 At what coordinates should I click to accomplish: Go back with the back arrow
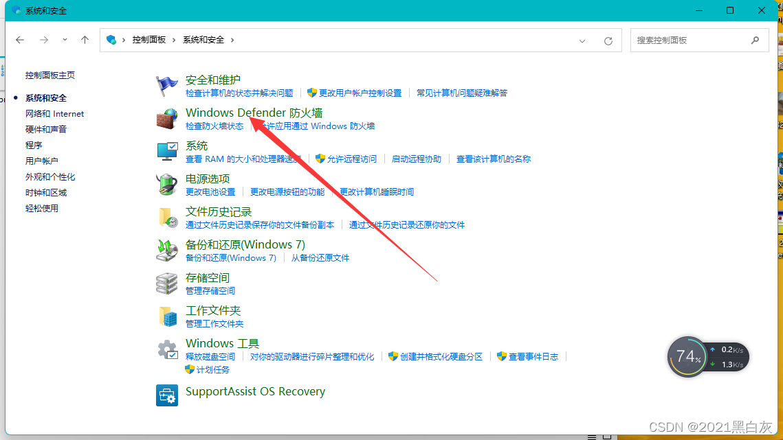tap(20, 40)
